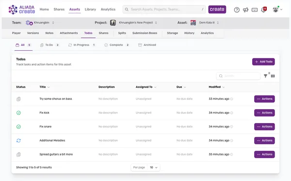Image resolution: width=291 pixels, height=181 pixels.
Task: Focus the top Search Assets field
Action: click(164, 10)
